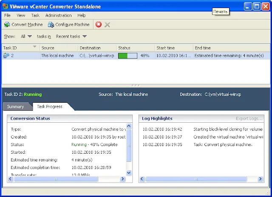Click the task 2 row icon

(6, 56)
